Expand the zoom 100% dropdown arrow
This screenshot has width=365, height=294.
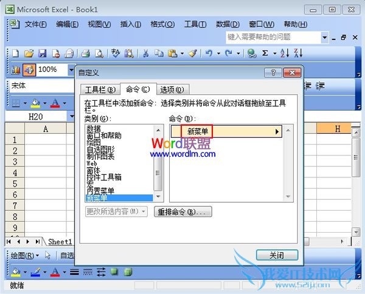71,69
